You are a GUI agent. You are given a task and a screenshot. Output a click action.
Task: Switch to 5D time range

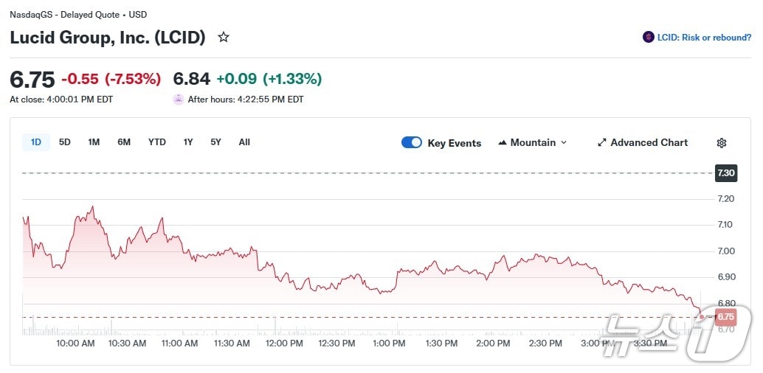tap(65, 142)
